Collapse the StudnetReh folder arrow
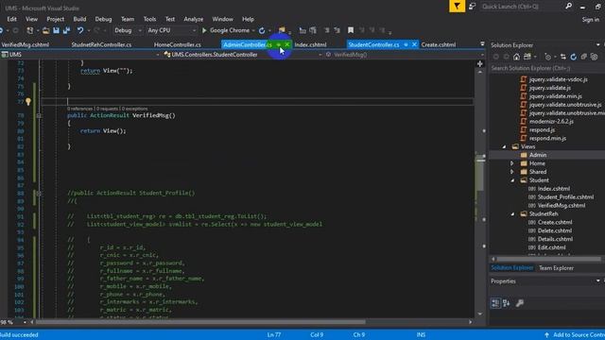This screenshot has height=340, width=605. (x=512, y=214)
